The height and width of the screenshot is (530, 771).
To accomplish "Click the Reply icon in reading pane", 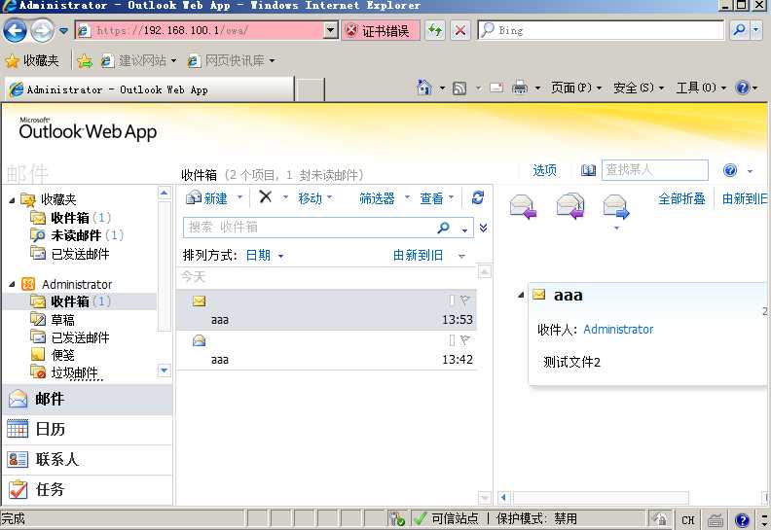I will [x=523, y=206].
